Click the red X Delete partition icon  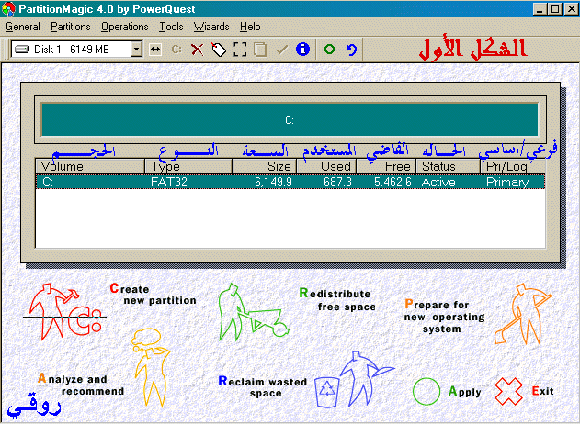click(x=197, y=50)
